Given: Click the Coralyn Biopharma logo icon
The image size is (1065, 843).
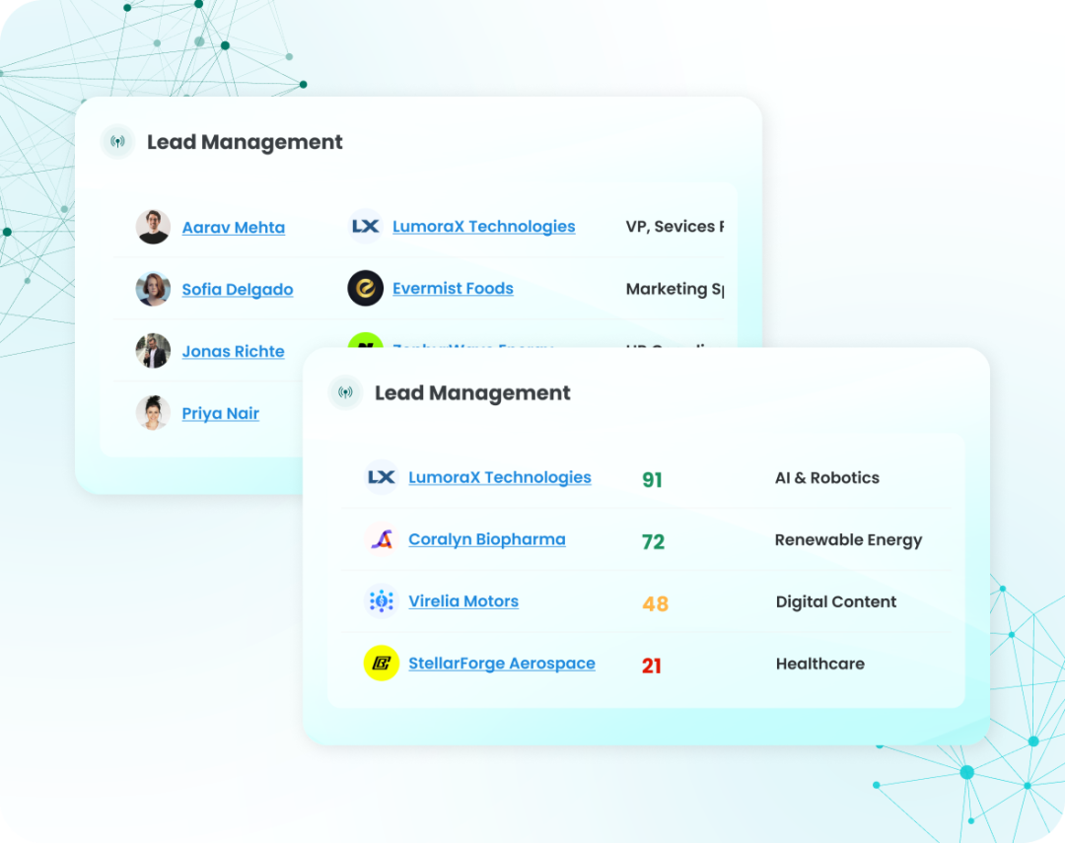Looking at the screenshot, I should point(381,539).
